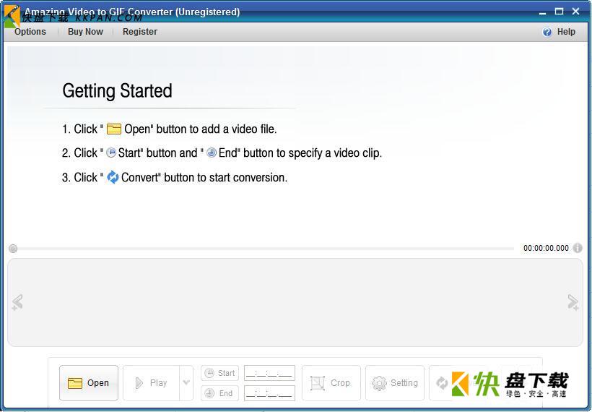Set clip End time button
This screenshot has height=412, width=592.
(x=219, y=393)
